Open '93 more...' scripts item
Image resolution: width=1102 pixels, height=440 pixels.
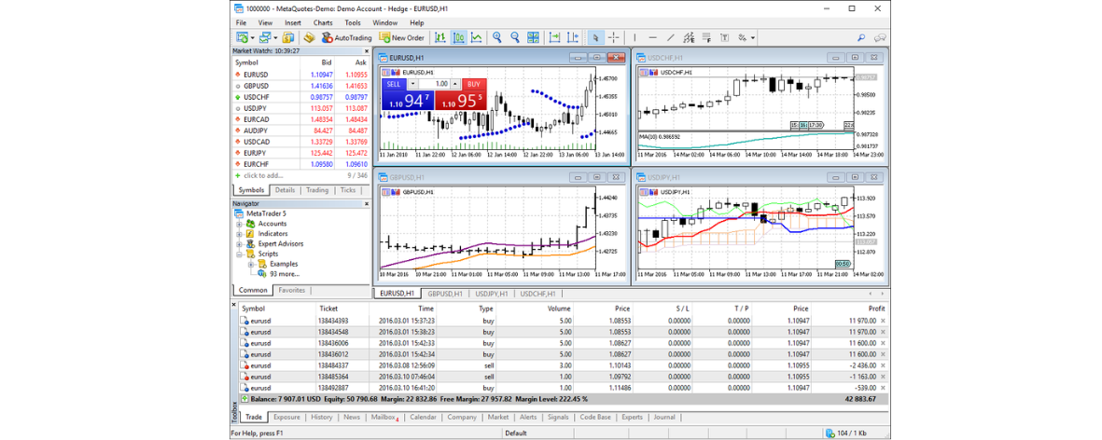[285, 274]
